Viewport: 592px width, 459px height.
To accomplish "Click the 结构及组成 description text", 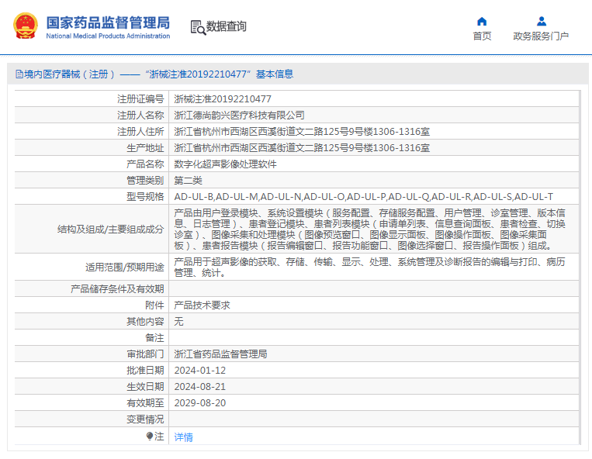I will [x=369, y=229].
